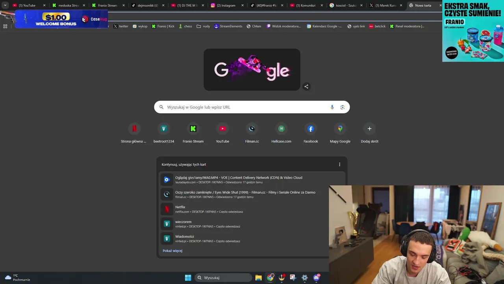Open the Widok moderatora Twitch bookmark
Image resolution: width=504 pixels, height=284 pixels.
click(283, 26)
